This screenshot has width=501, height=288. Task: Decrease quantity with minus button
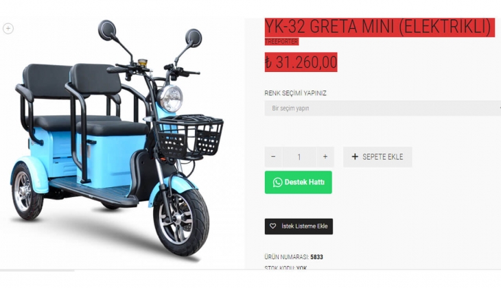pyautogui.click(x=273, y=157)
